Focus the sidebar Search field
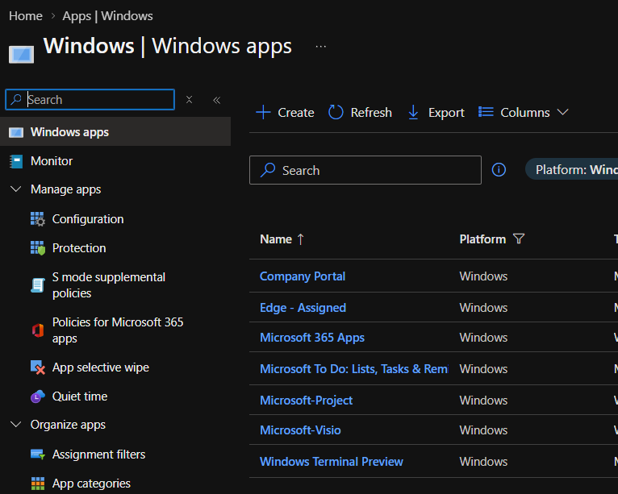Viewport: 618px width, 494px height. 90,100
